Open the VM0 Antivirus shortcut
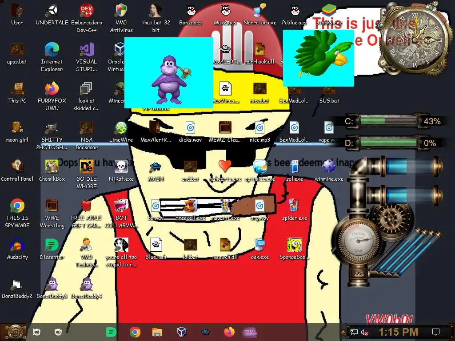This screenshot has width=455, height=341. (x=121, y=18)
